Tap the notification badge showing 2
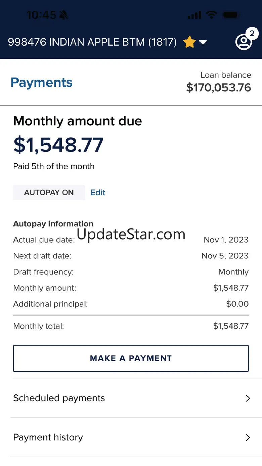Viewport: 262px width, 466px height. click(x=252, y=34)
